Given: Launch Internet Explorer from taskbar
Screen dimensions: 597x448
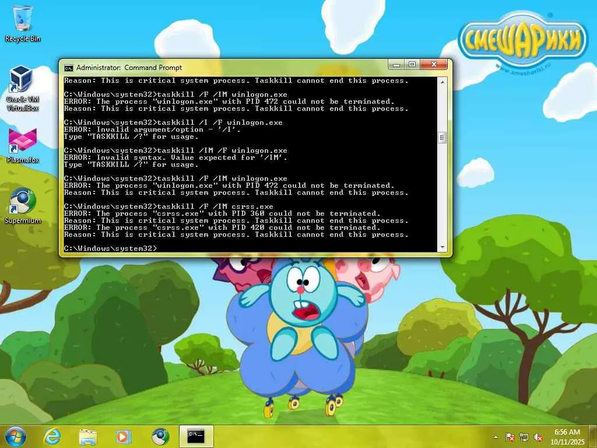Looking at the screenshot, I should coord(52,436).
